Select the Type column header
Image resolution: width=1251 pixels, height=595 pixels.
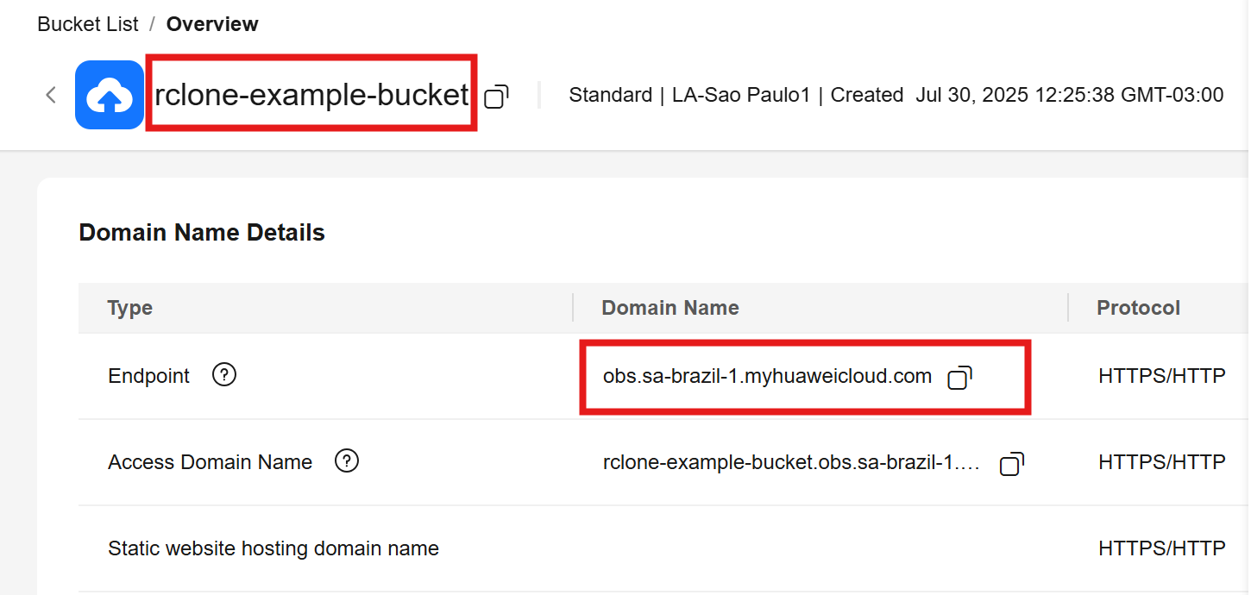pyautogui.click(x=129, y=307)
